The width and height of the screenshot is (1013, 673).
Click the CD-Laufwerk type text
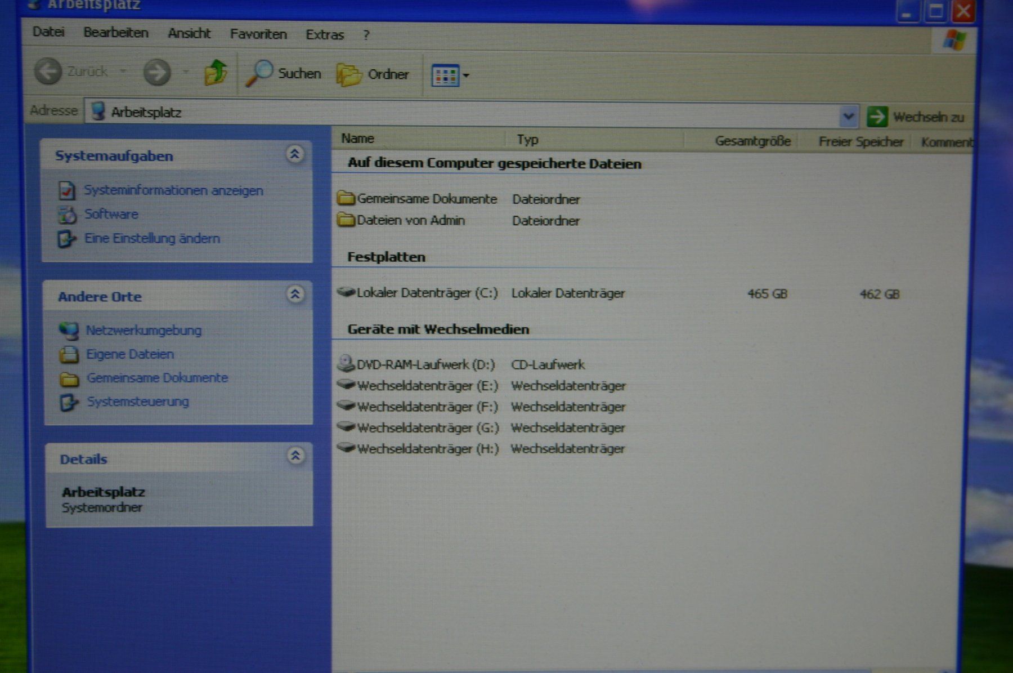(548, 365)
